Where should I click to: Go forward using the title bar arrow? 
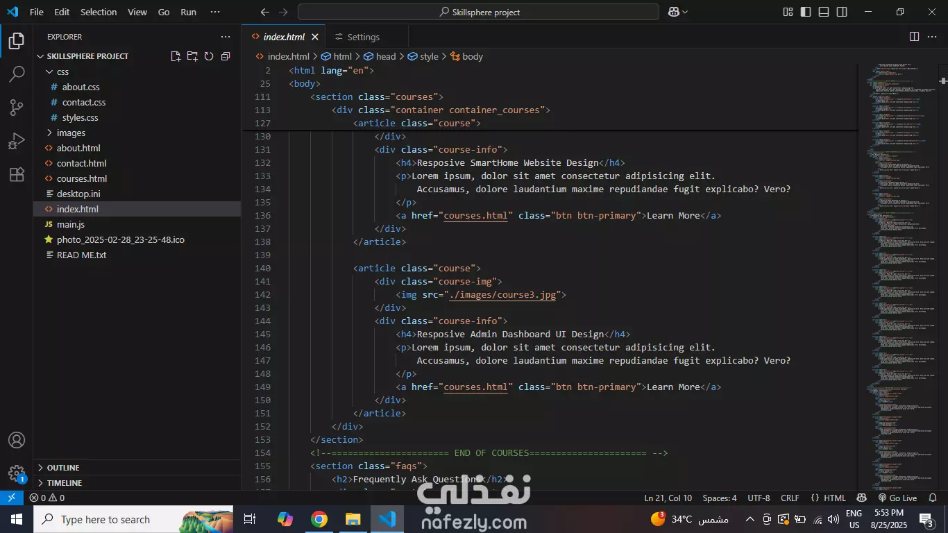282,12
